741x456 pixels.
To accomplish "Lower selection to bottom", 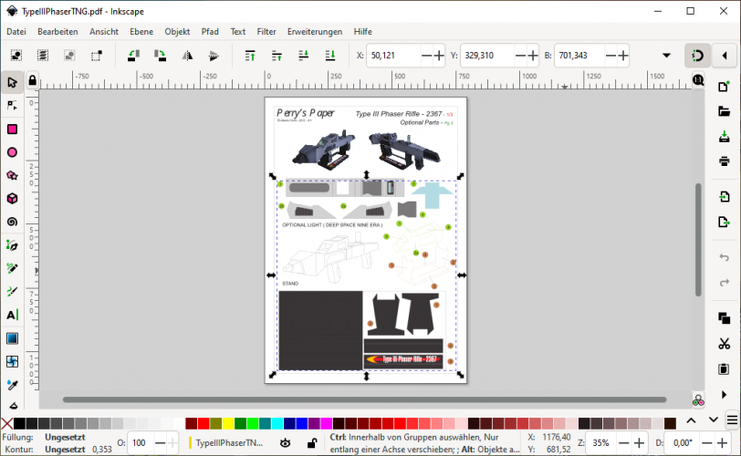I will click(330, 56).
